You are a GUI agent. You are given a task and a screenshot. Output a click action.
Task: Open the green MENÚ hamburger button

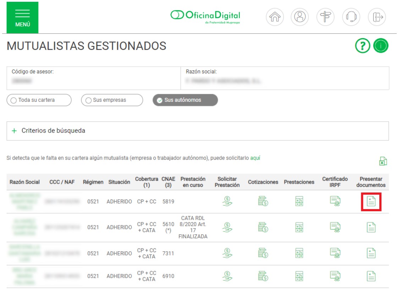[22, 17]
